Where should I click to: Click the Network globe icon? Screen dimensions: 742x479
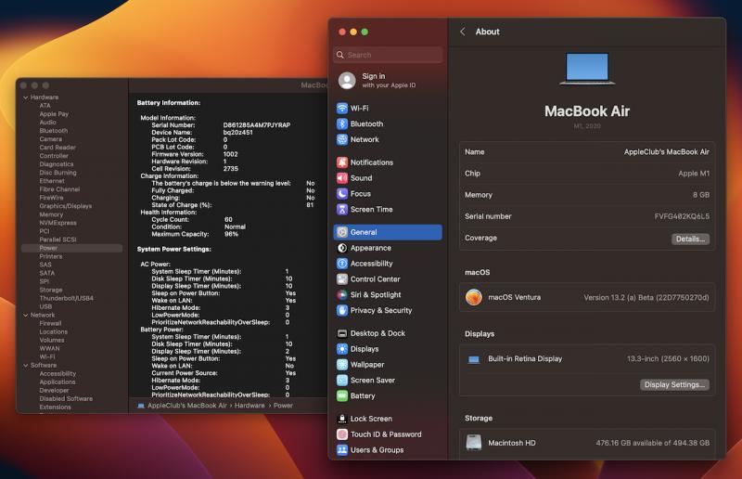click(341, 139)
